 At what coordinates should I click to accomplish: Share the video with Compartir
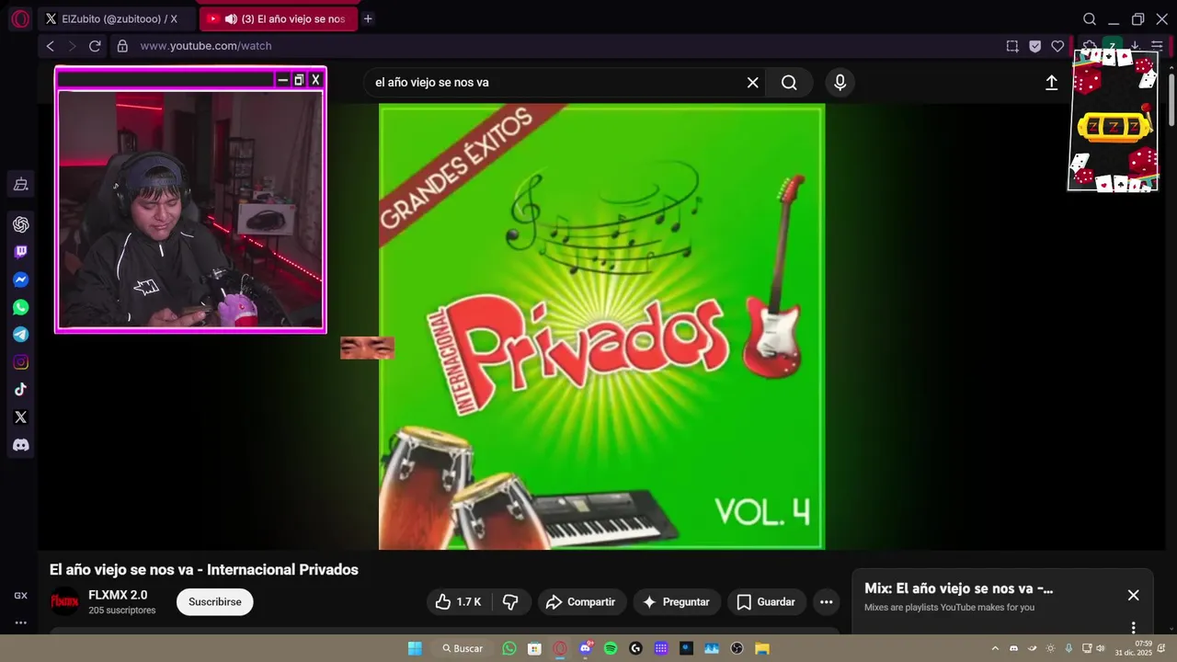click(581, 602)
